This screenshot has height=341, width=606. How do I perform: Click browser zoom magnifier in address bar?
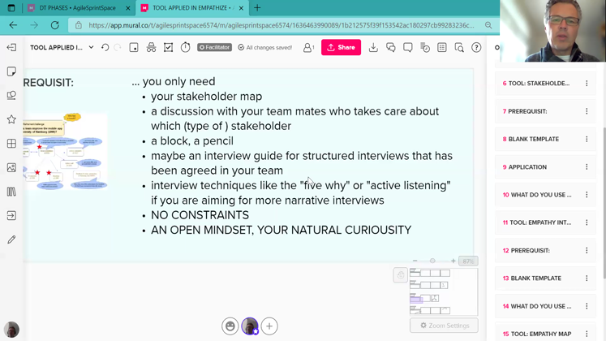point(488,25)
